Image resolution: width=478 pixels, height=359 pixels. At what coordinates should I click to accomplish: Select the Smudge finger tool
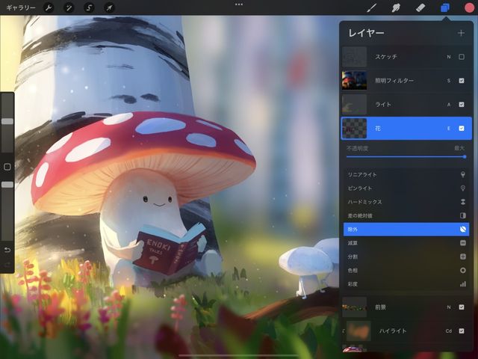pos(396,7)
